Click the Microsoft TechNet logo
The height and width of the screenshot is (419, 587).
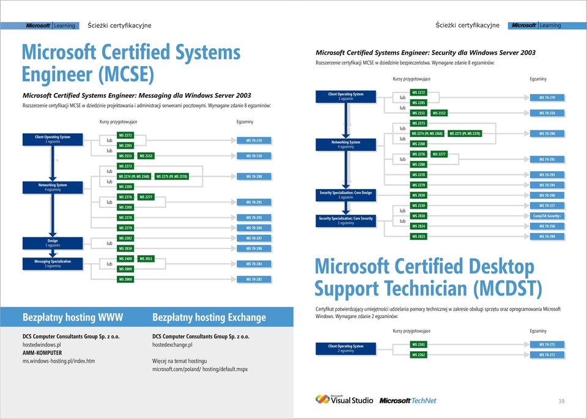408,401
